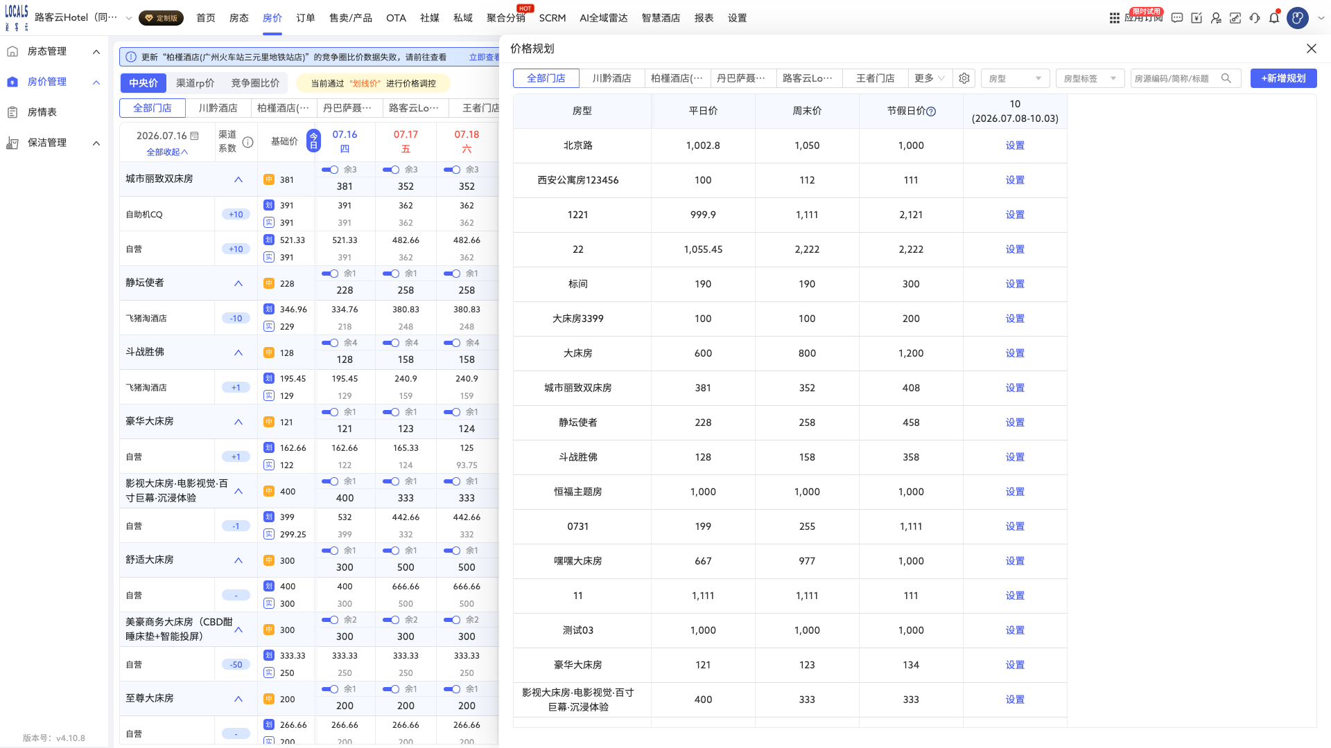The width and height of the screenshot is (1331, 748).
Task: Click 立即查看 link in alert banner
Action: click(x=484, y=57)
